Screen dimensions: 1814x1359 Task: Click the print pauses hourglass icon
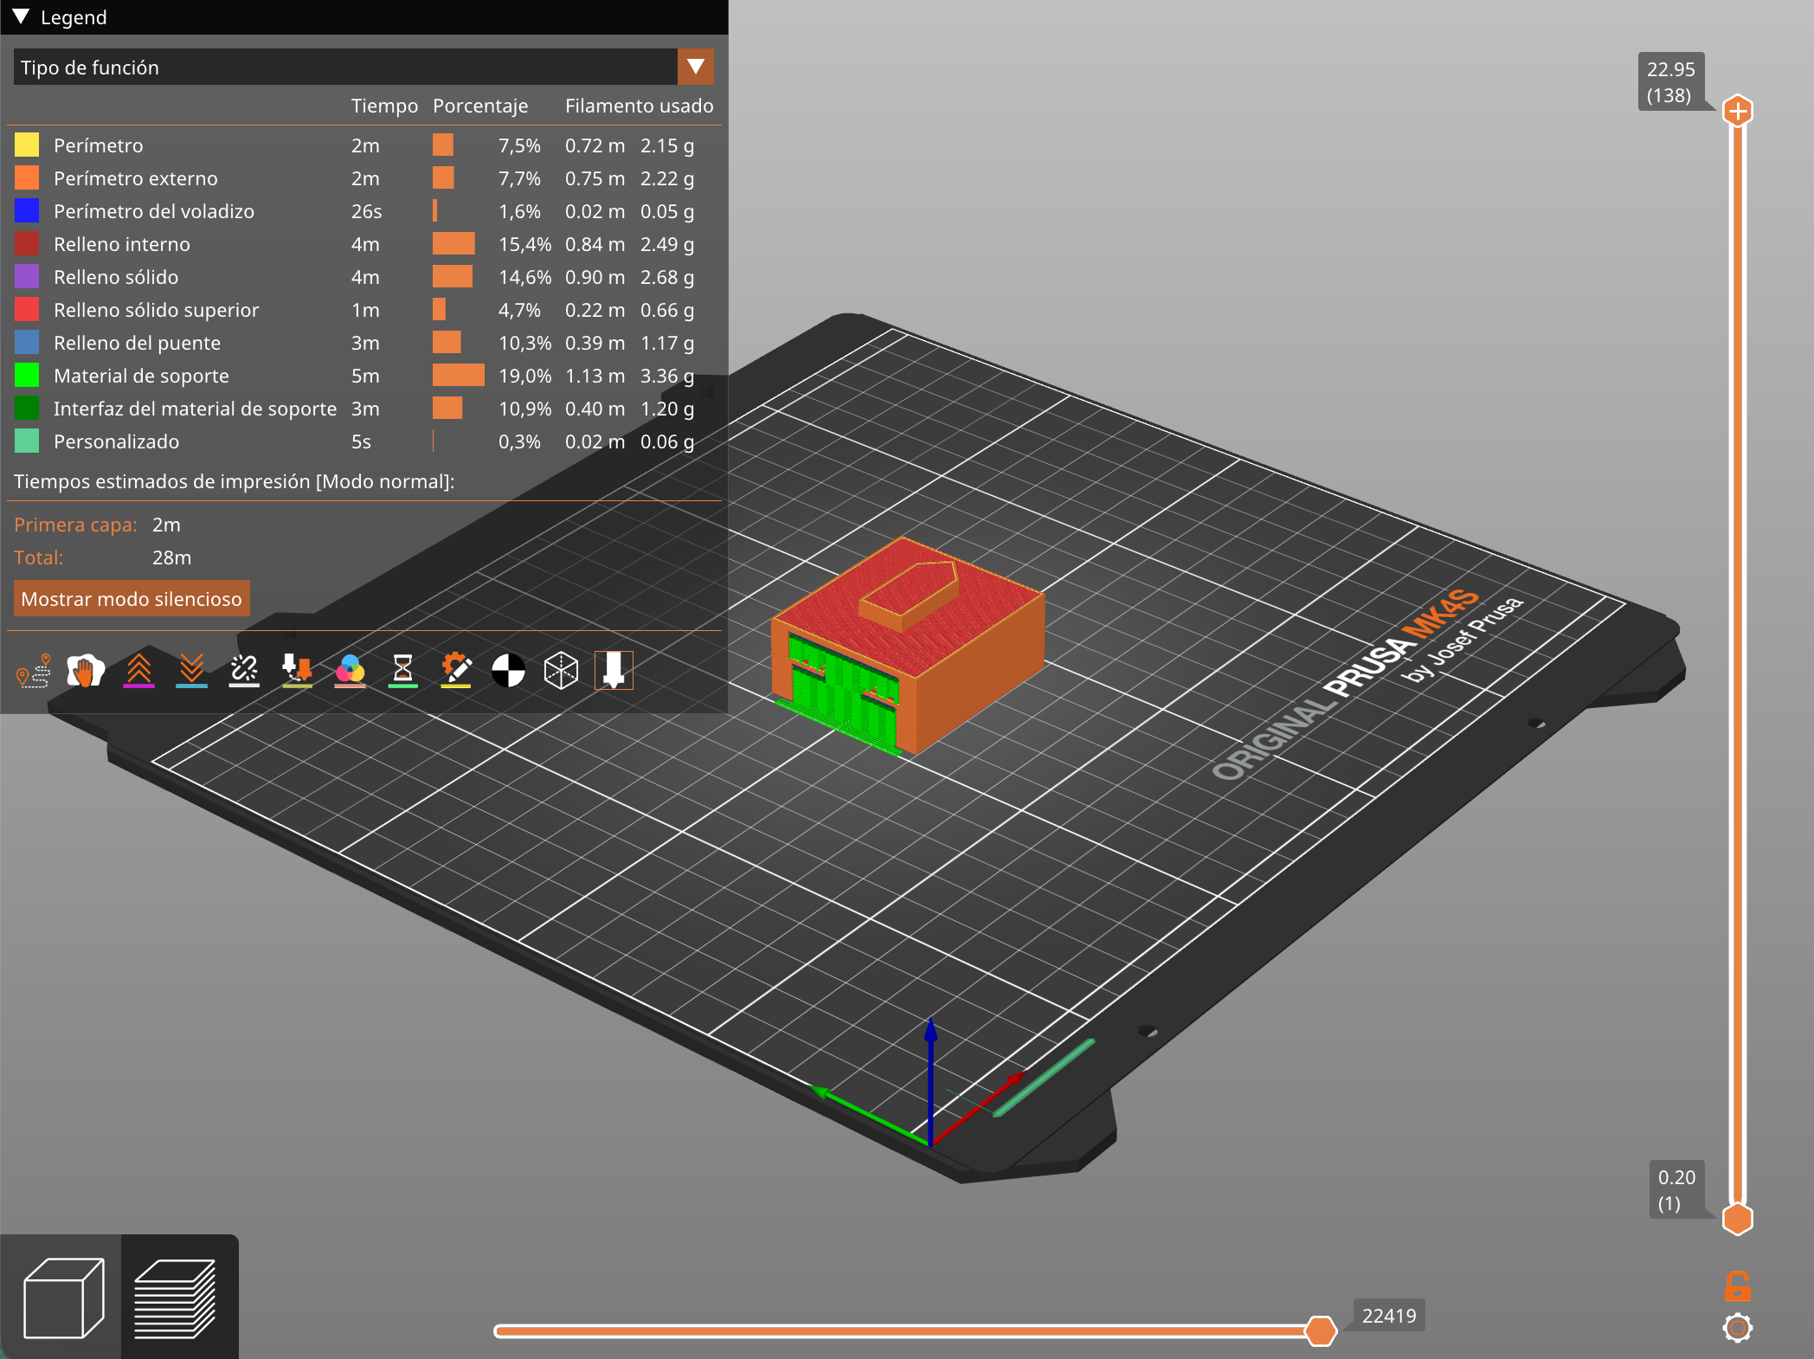402,671
